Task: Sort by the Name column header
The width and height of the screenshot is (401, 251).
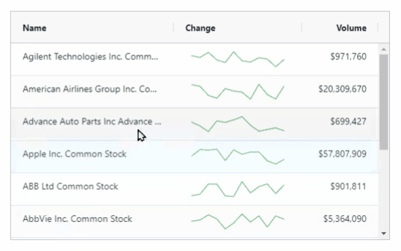Action: coord(34,28)
